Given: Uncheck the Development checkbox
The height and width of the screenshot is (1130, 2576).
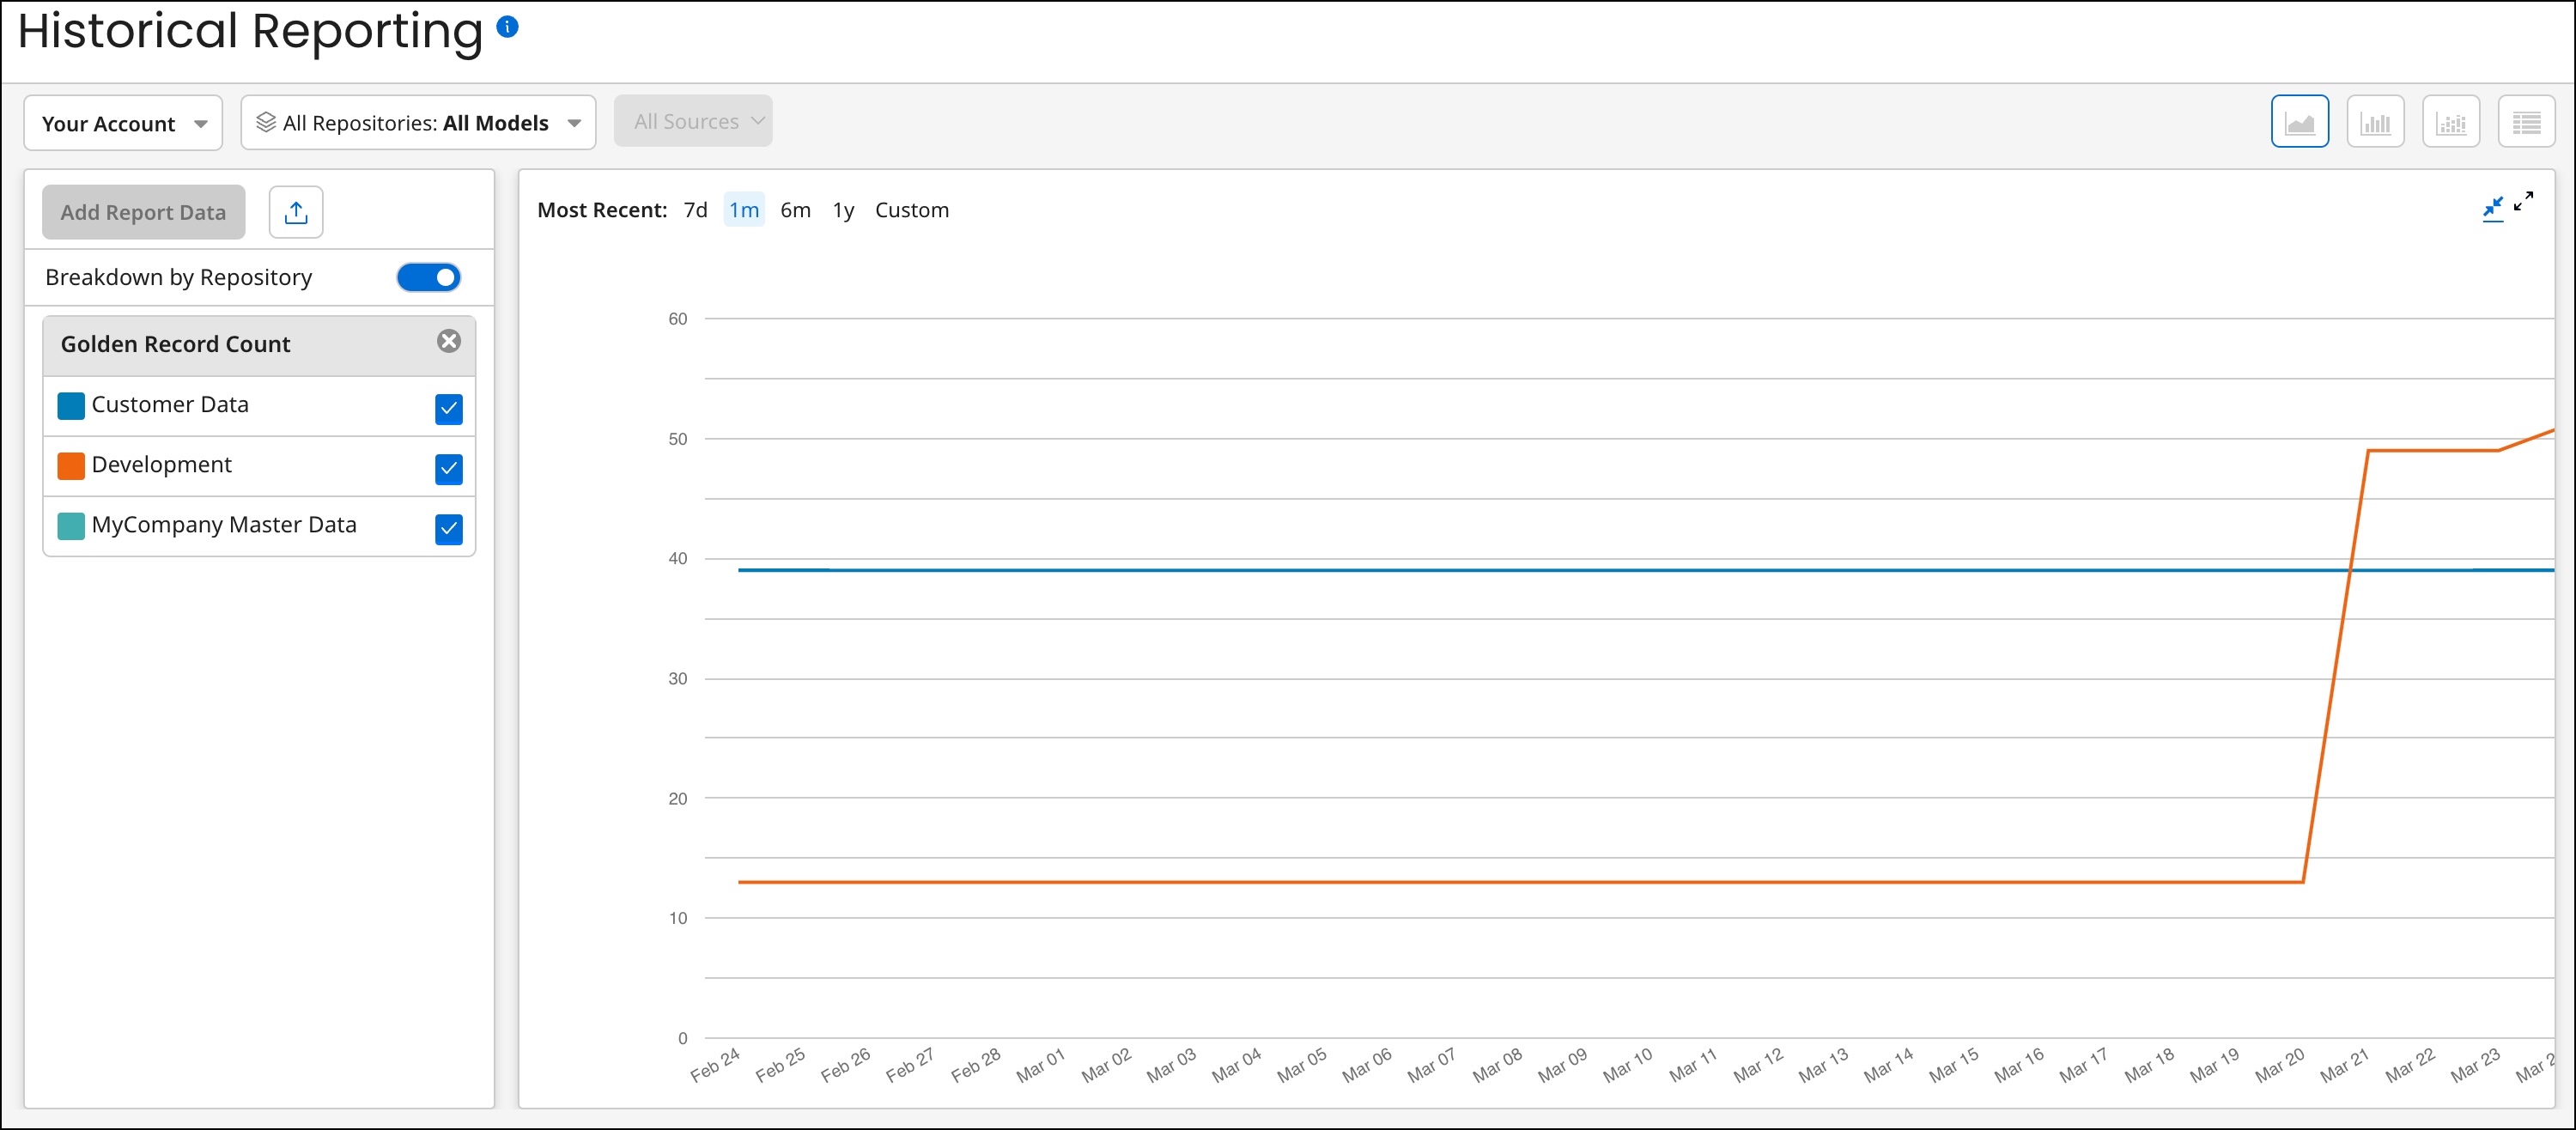Looking at the screenshot, I should point(449,468).
